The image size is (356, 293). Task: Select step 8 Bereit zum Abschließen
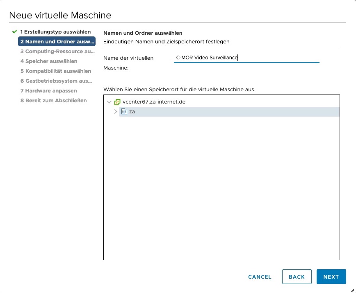click(x=53, y=101)
